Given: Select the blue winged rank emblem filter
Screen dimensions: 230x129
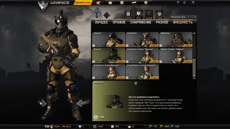Looking at the screenshot, I should pyautogui.click(x=97, y=15).
